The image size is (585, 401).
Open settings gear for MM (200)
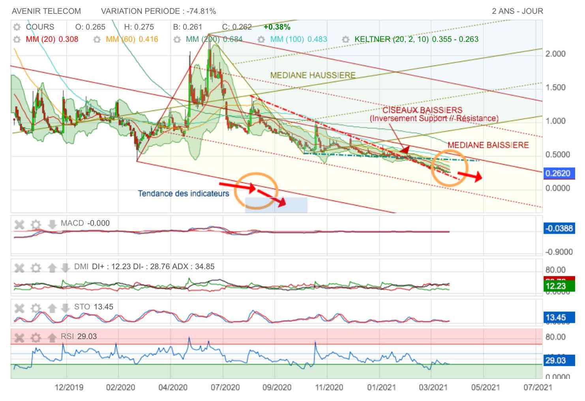pos(177,39)
